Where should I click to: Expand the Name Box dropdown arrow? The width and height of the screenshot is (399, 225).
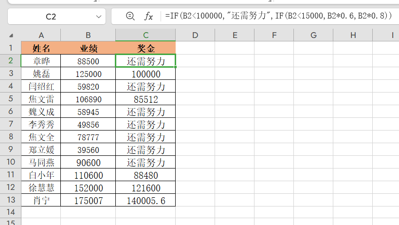coord(99,17)
